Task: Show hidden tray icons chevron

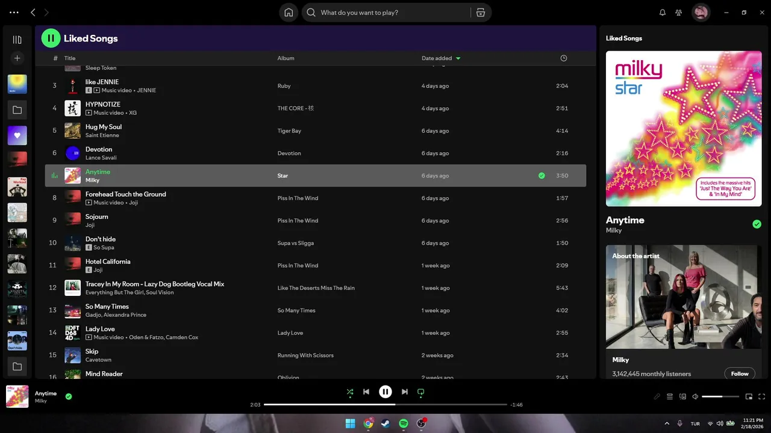Action: click(x=667, y=423)
